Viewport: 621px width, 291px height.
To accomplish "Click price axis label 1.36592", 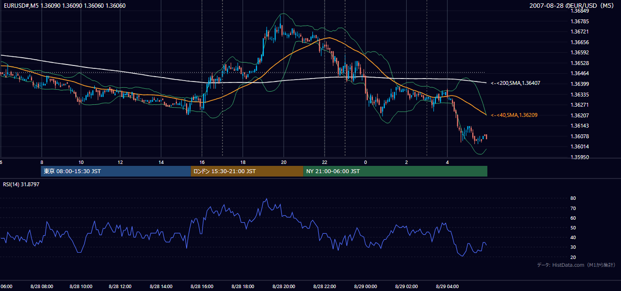I will pos(579,52).
